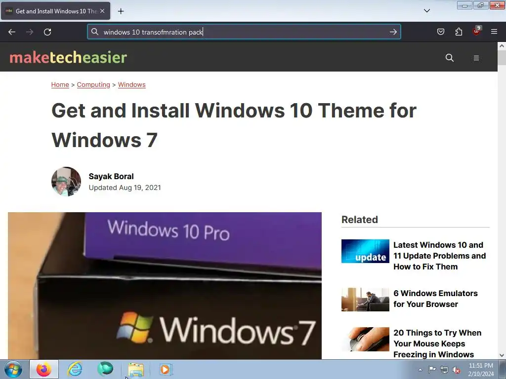The width and height of the screenshot is (506, 379).
Task: Click the muted volume tray icon
Action: [x=456, y=370]
